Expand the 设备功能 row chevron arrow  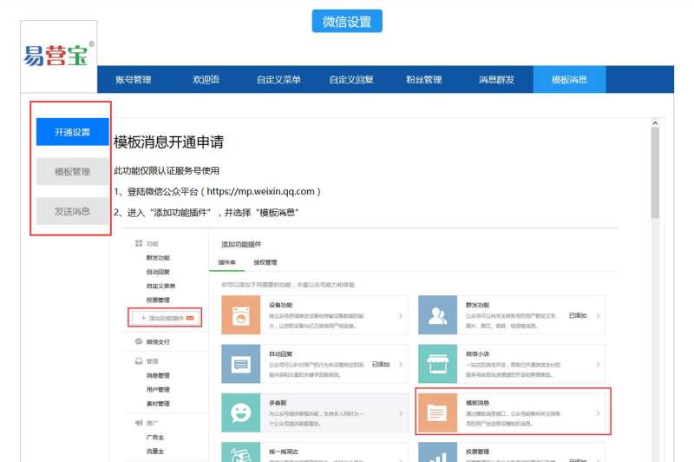400,316
